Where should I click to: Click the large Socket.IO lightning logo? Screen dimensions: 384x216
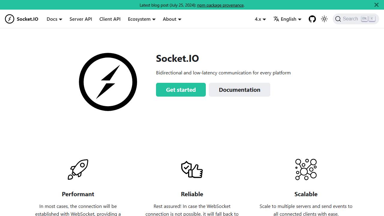click(x=108, y=82)
